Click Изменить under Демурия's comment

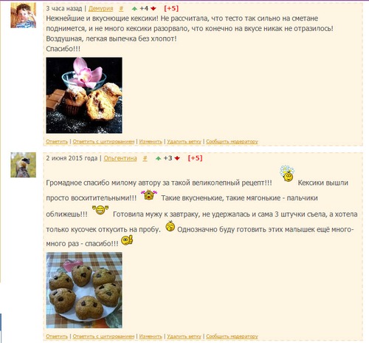(151, 142)
